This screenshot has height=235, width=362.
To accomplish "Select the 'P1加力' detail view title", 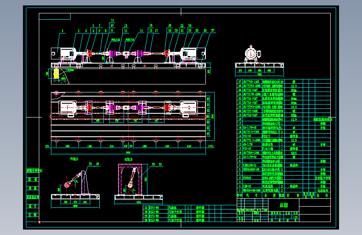I will 74,159.
